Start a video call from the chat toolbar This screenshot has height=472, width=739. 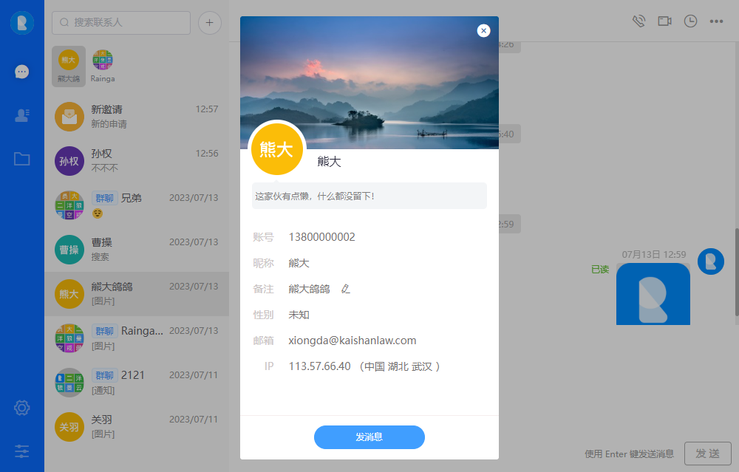point(664,21)
